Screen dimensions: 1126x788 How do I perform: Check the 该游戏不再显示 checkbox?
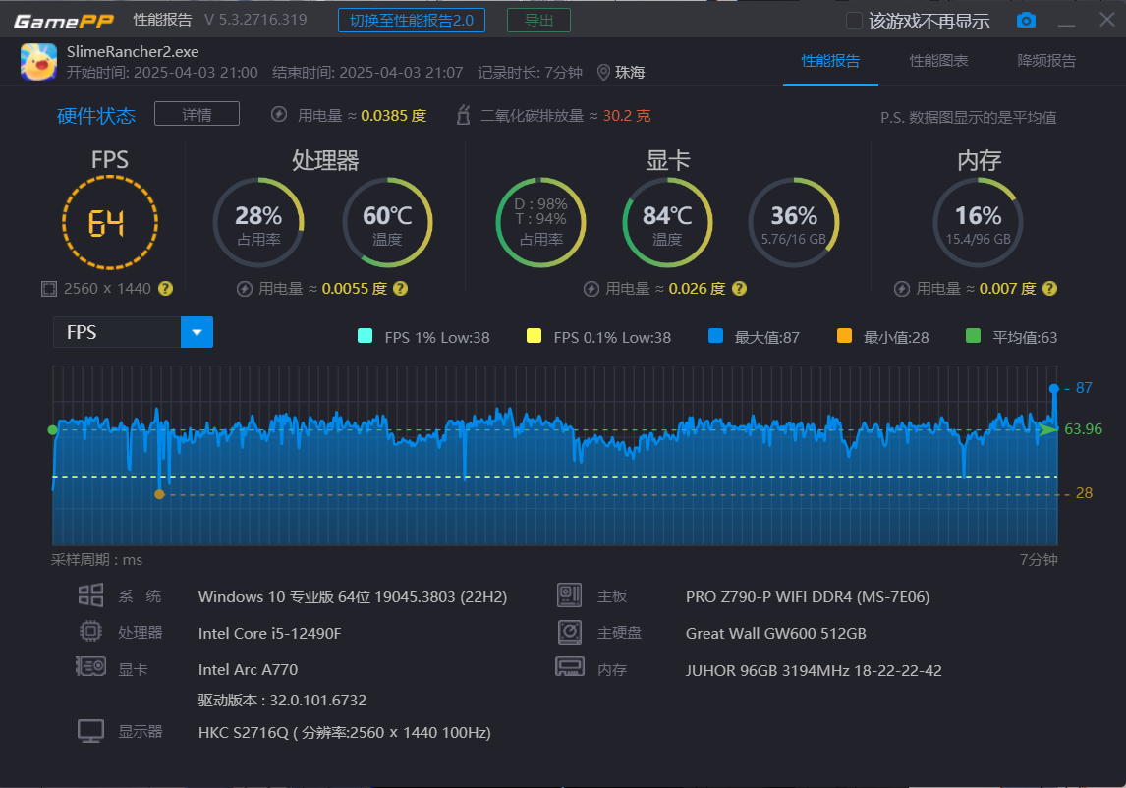(x=854, y=21)
